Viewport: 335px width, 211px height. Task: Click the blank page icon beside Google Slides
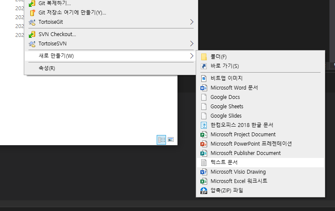[x=204, y=116]
